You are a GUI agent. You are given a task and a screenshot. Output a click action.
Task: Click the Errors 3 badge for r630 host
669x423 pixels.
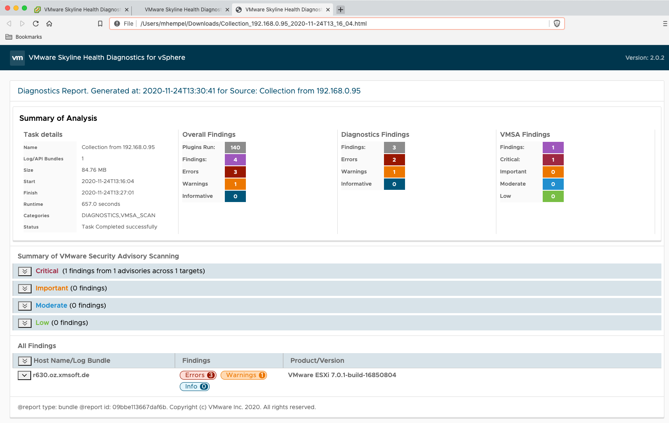coord(198,375)
